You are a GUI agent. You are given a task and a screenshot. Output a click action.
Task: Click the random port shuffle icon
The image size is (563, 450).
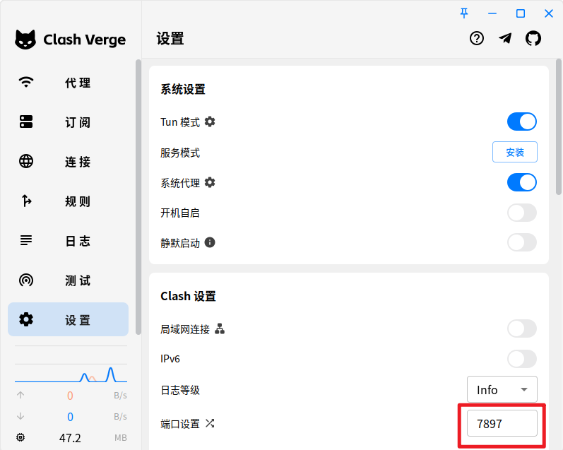click(x=210, y=423)
